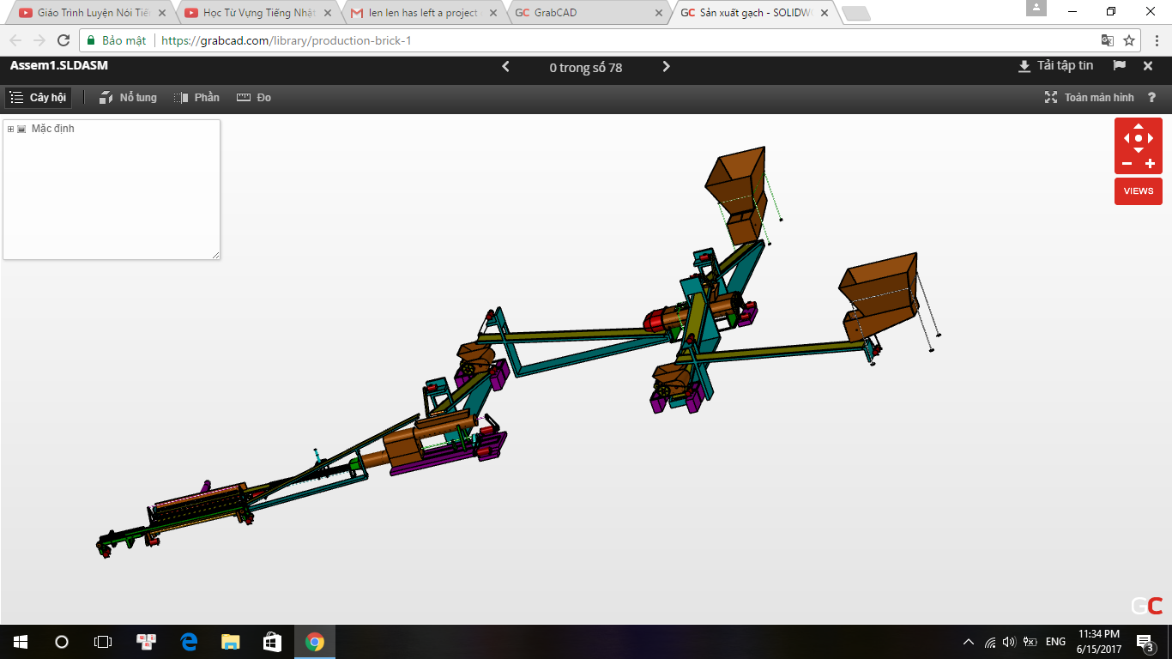Activate the Nổ tung explode tool

[x=128, y=98]
